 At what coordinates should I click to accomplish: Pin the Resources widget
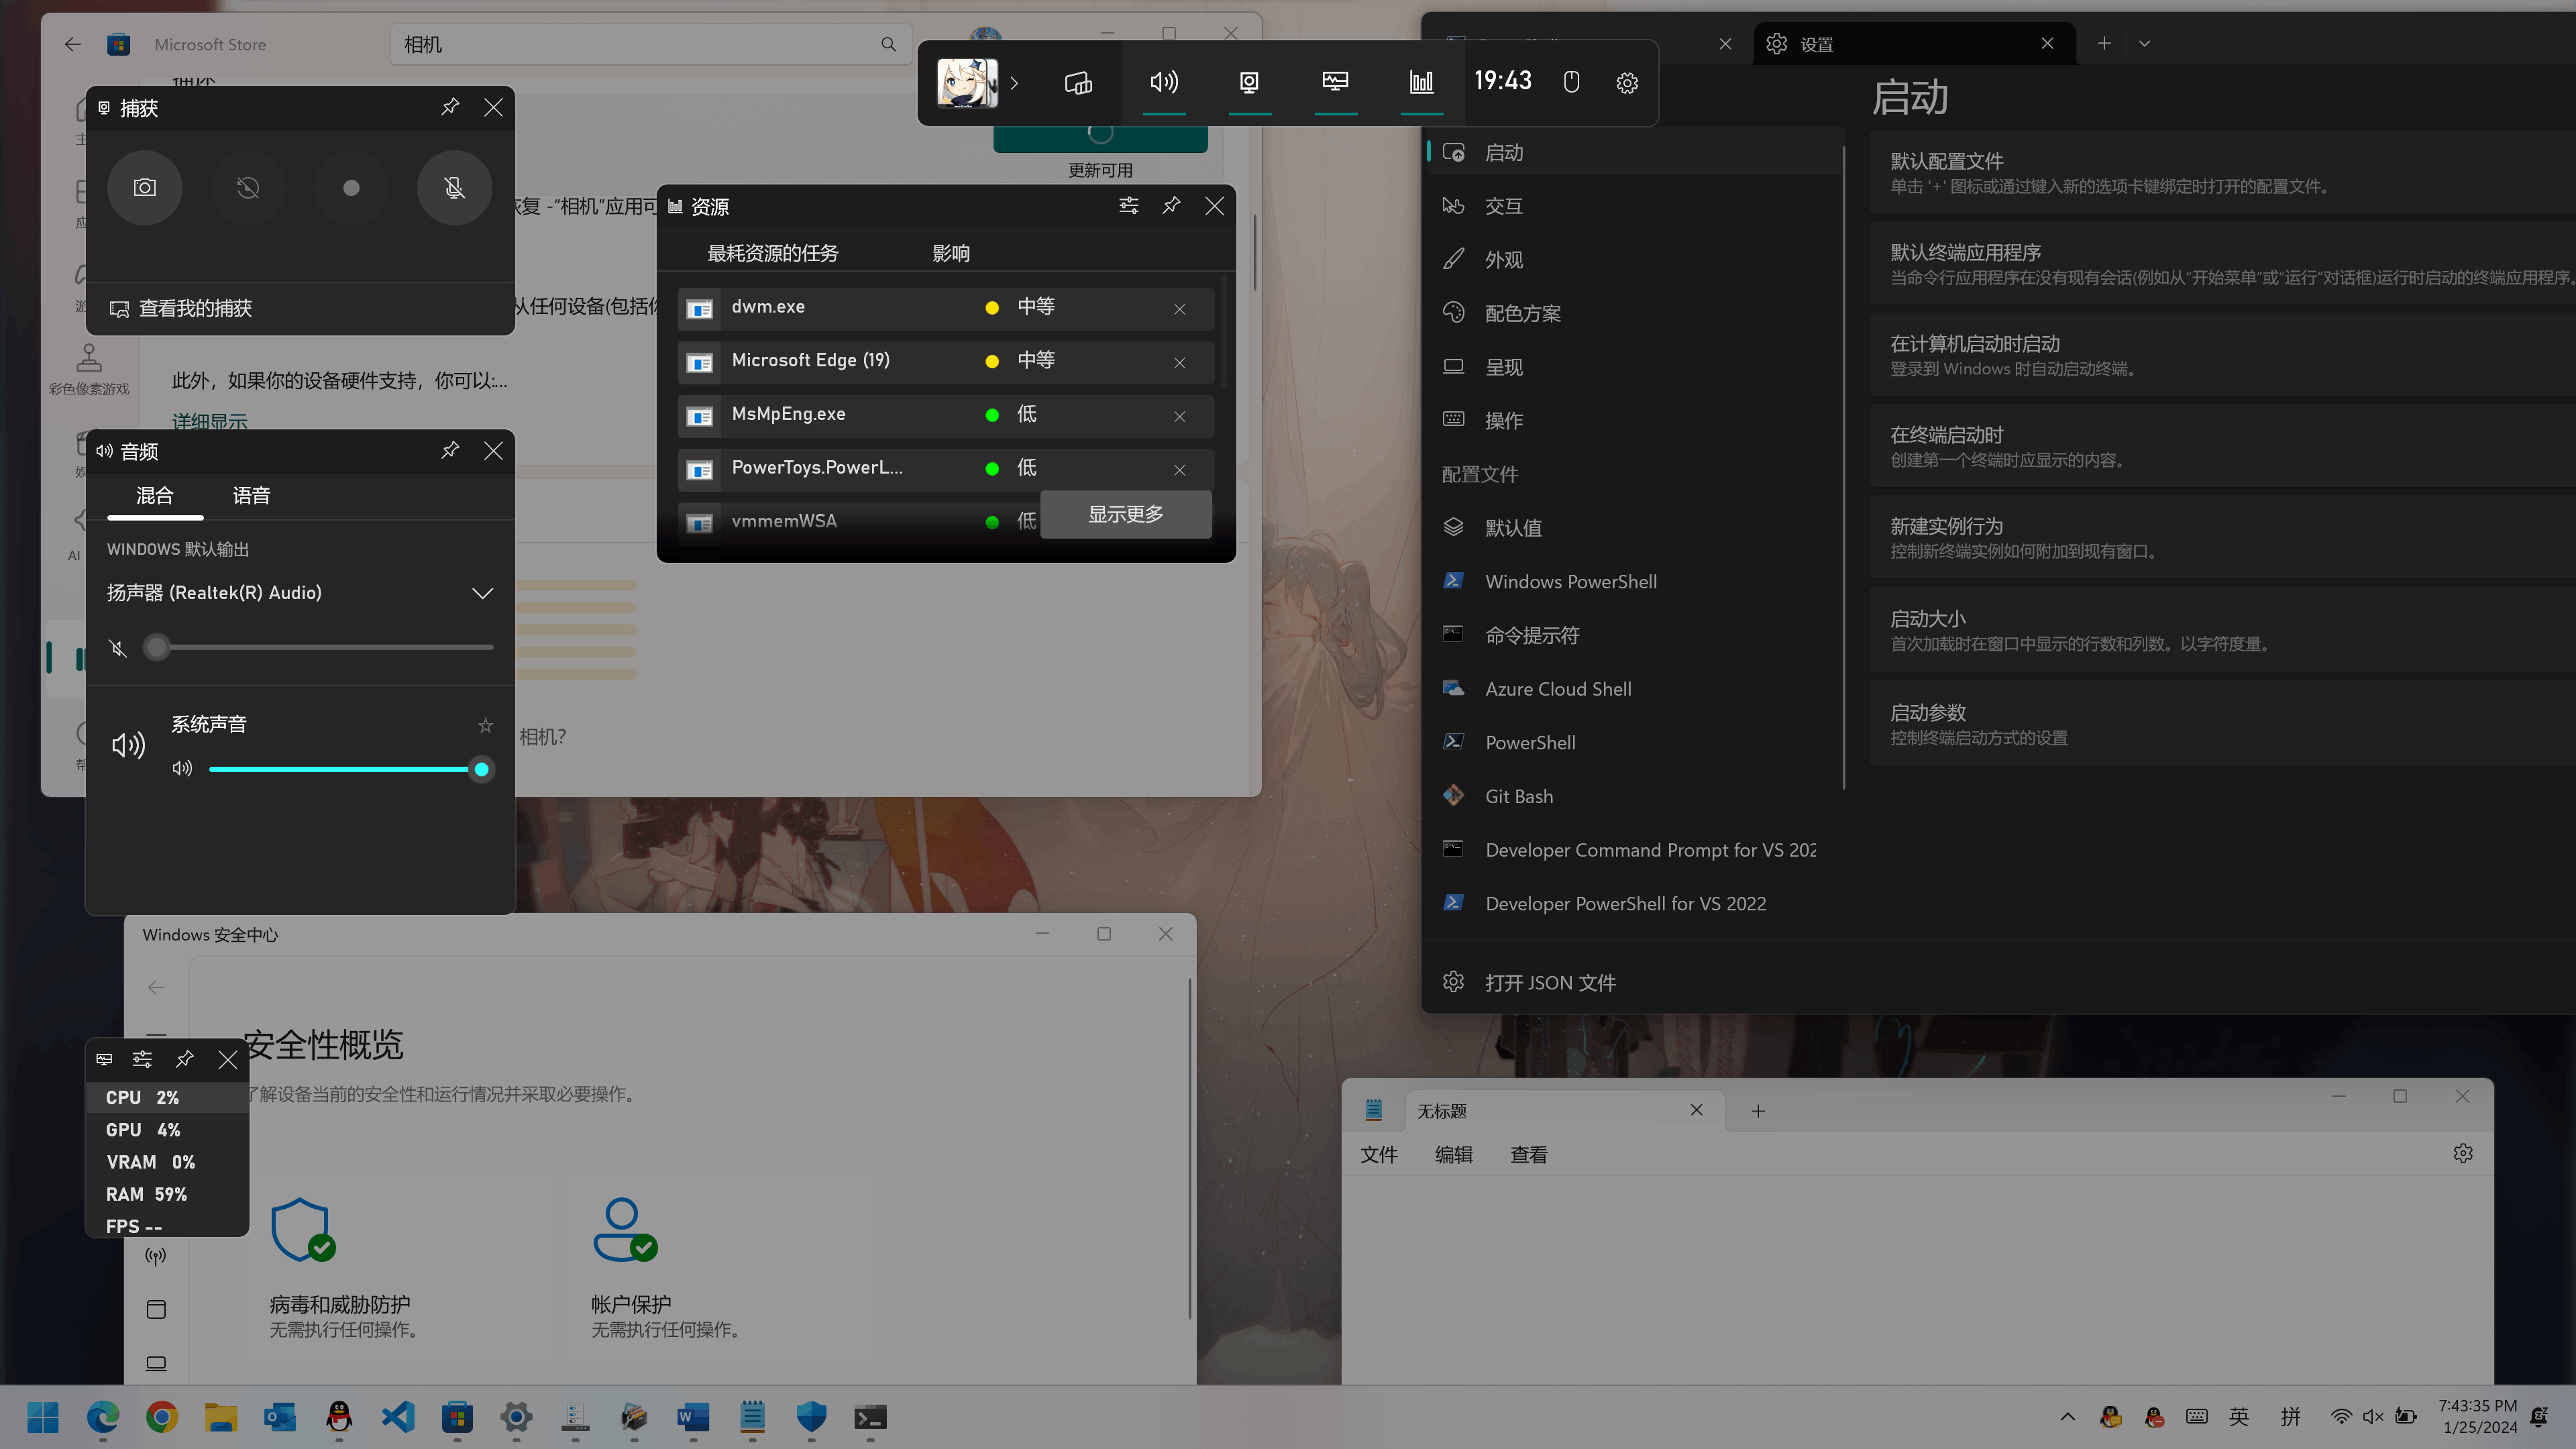1171,205
